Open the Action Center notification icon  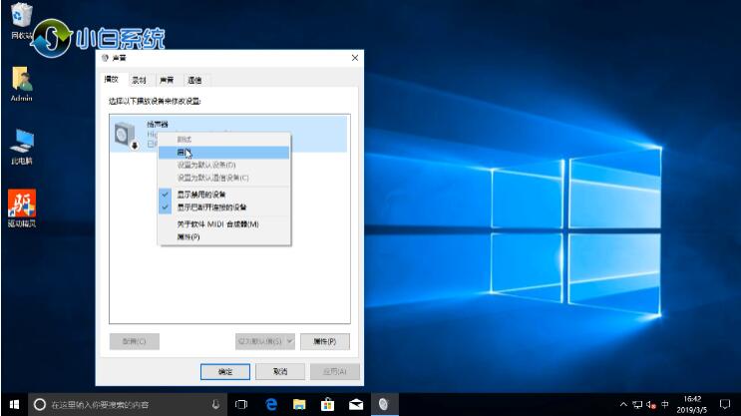(724, 405)
